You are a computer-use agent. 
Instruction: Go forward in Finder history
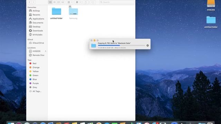tap(33, 2)
